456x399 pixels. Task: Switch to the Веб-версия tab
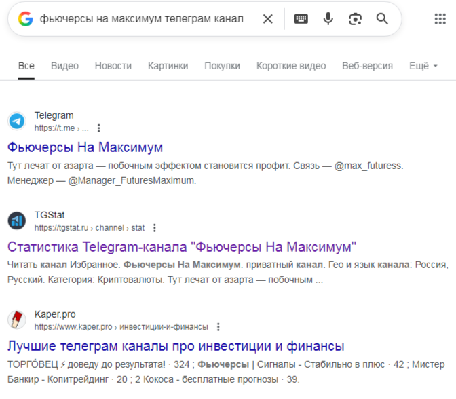click(x=367, y=66)
